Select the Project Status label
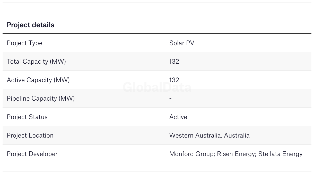This screenshot has width=314, height=174. tap(27, 117)
